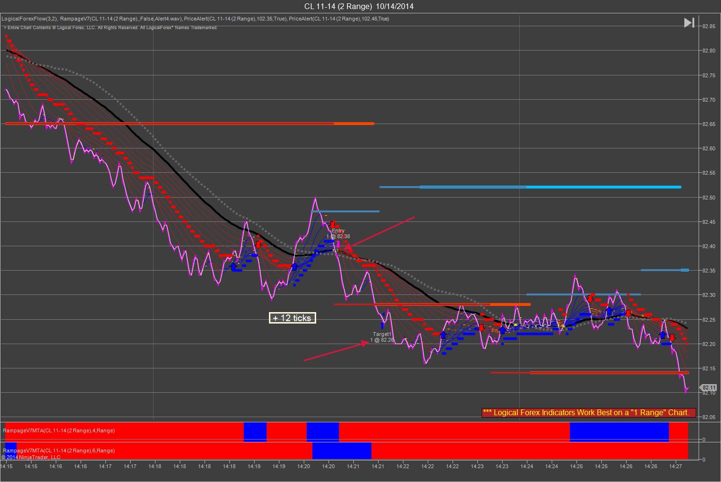Select the short blue line at 82.35
Image resolution: width=721 pixels, height=482 pixels.
click(665, 270)
